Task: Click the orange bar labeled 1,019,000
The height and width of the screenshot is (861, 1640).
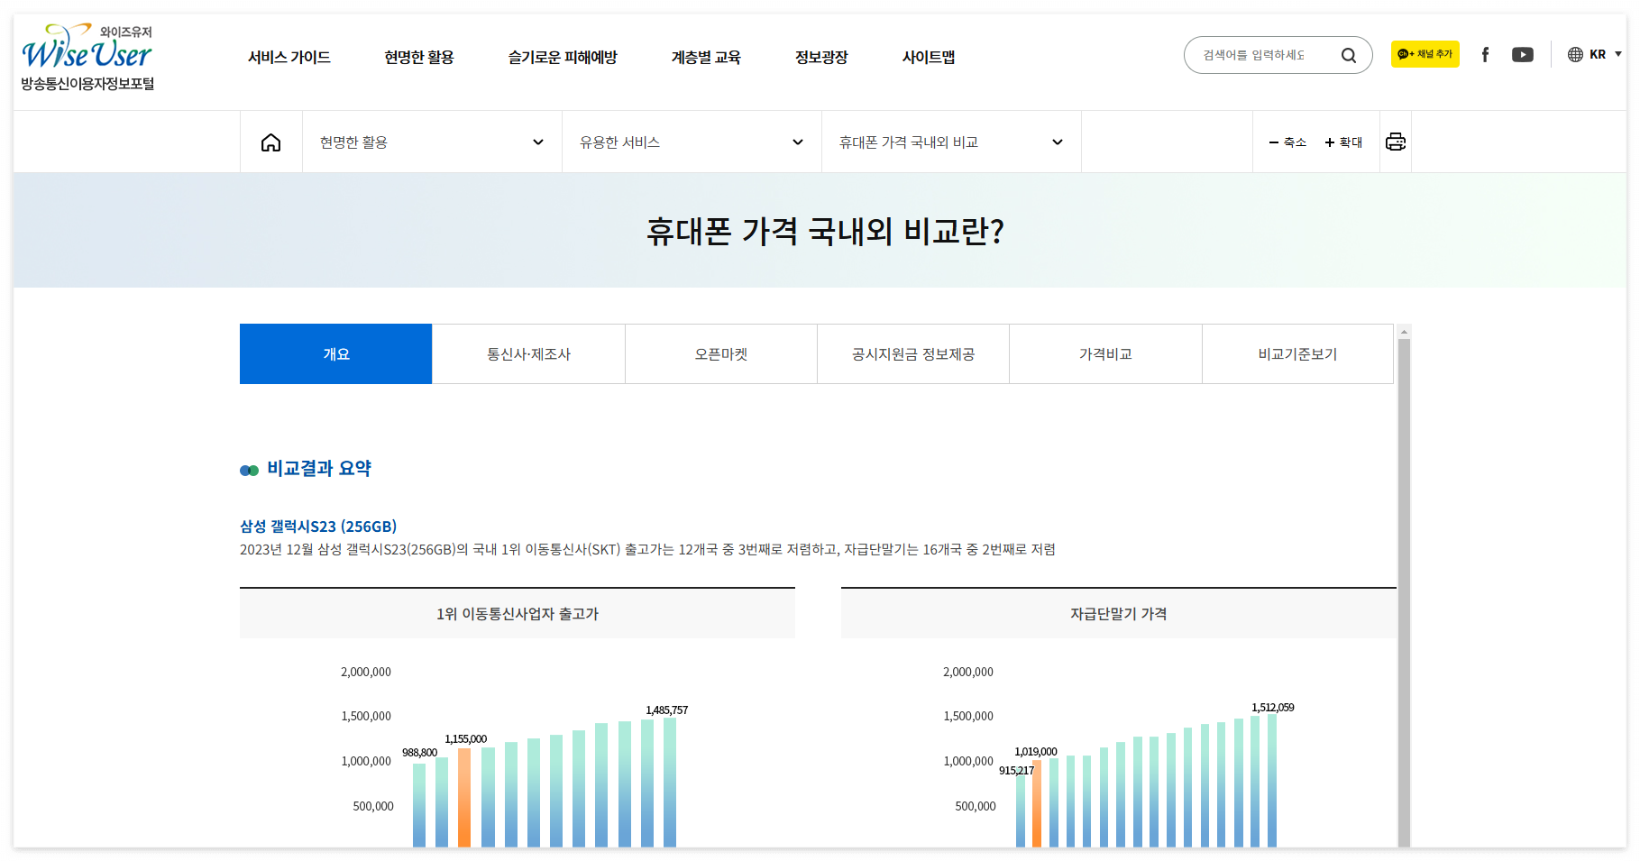Action: (x=1037, y=803)
